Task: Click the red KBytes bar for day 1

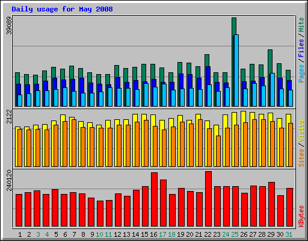Action: click(x=19, y=210)
